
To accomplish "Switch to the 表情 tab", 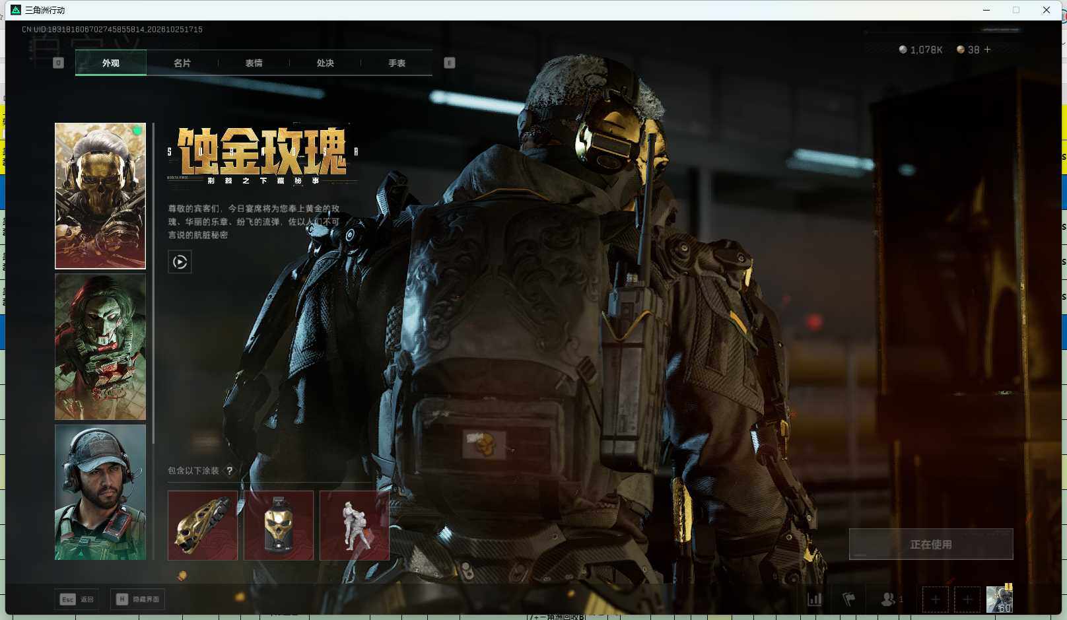I will tap(254, 63).
